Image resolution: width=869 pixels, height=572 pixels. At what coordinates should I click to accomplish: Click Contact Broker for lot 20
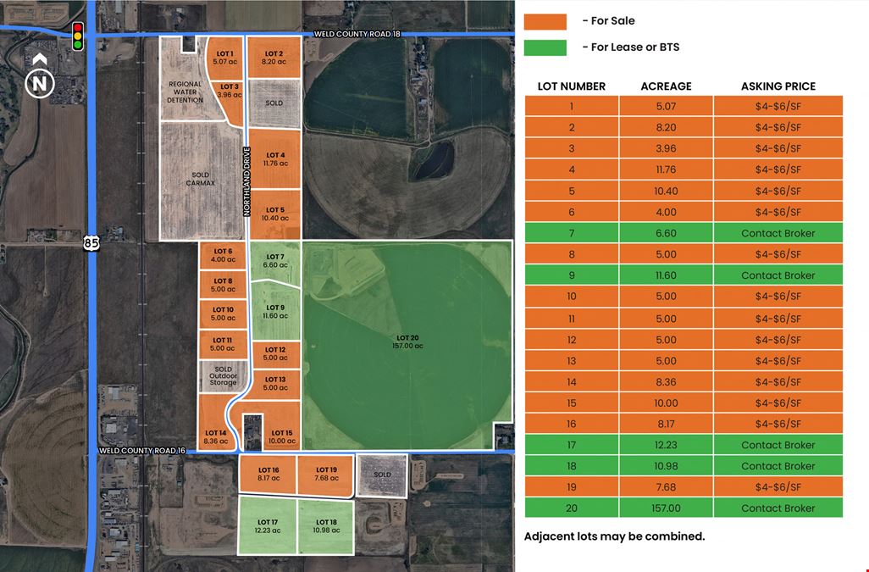(778, 508)
